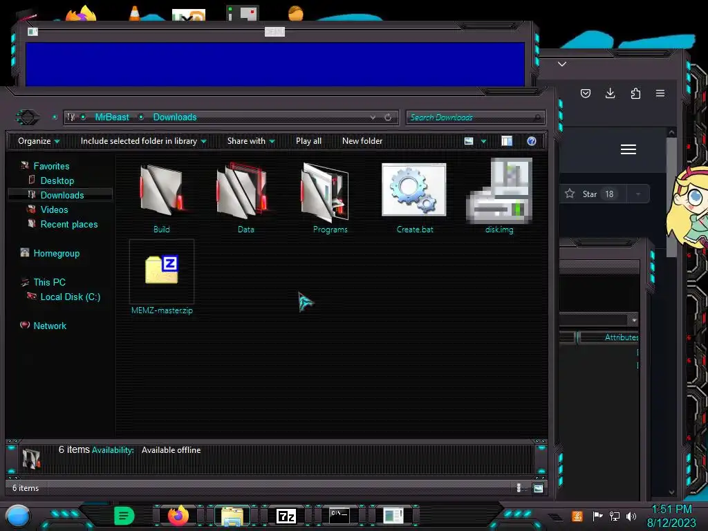The width and height of the screenshot is (708, 531).
Task: Open Firefox Pocket save icon
Action: [586, 93]
